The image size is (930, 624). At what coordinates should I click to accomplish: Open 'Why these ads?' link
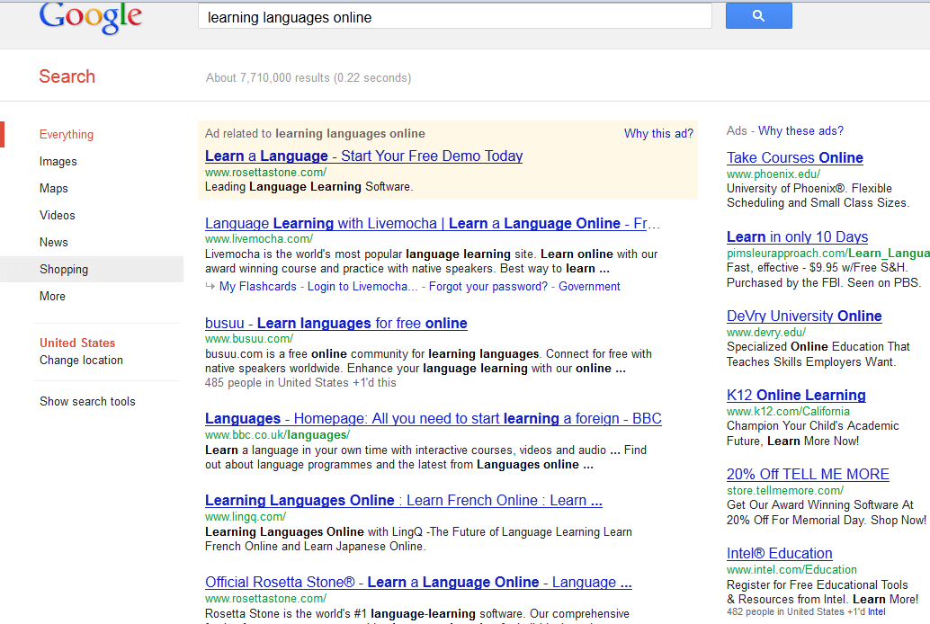[800, 130]
